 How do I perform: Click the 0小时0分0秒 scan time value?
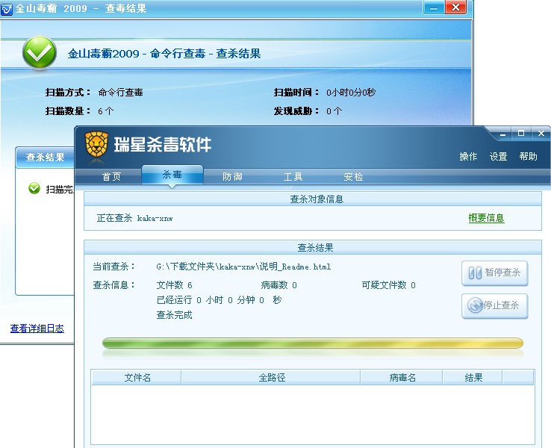tap(351, 93)
